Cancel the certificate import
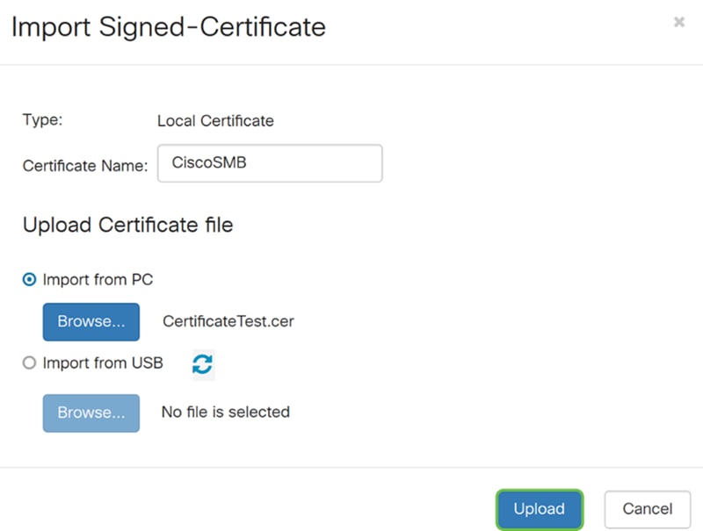The image size is (703, 531). [x=648, y=510]
